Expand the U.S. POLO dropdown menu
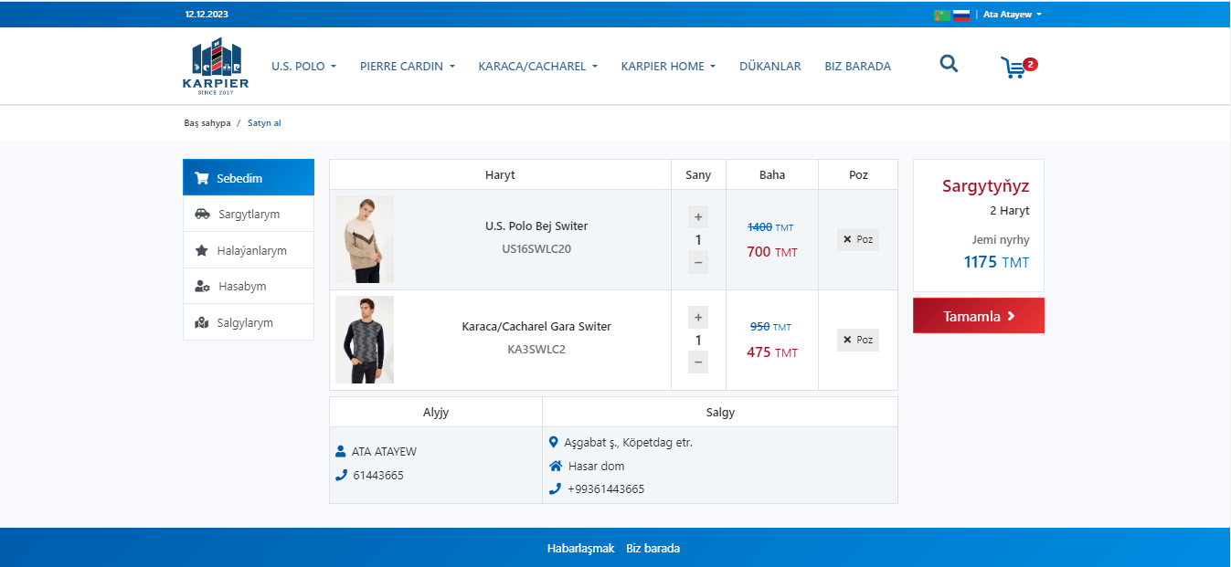1231x567 pixels. coord(303,67)
